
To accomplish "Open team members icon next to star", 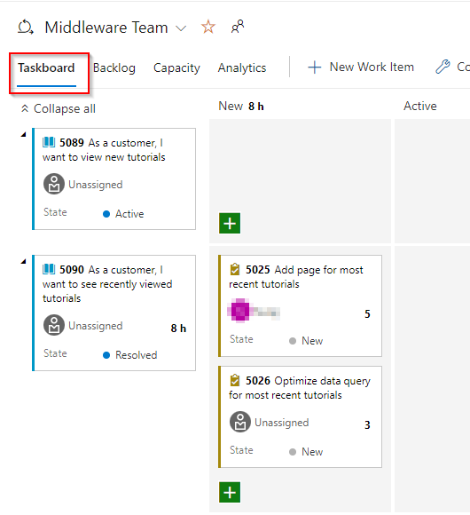I will tap(238, 27).
